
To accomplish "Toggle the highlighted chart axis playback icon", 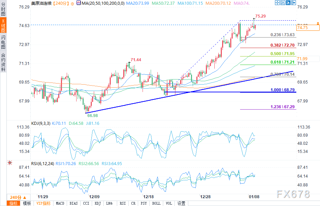I will click(x=288, y=3).
